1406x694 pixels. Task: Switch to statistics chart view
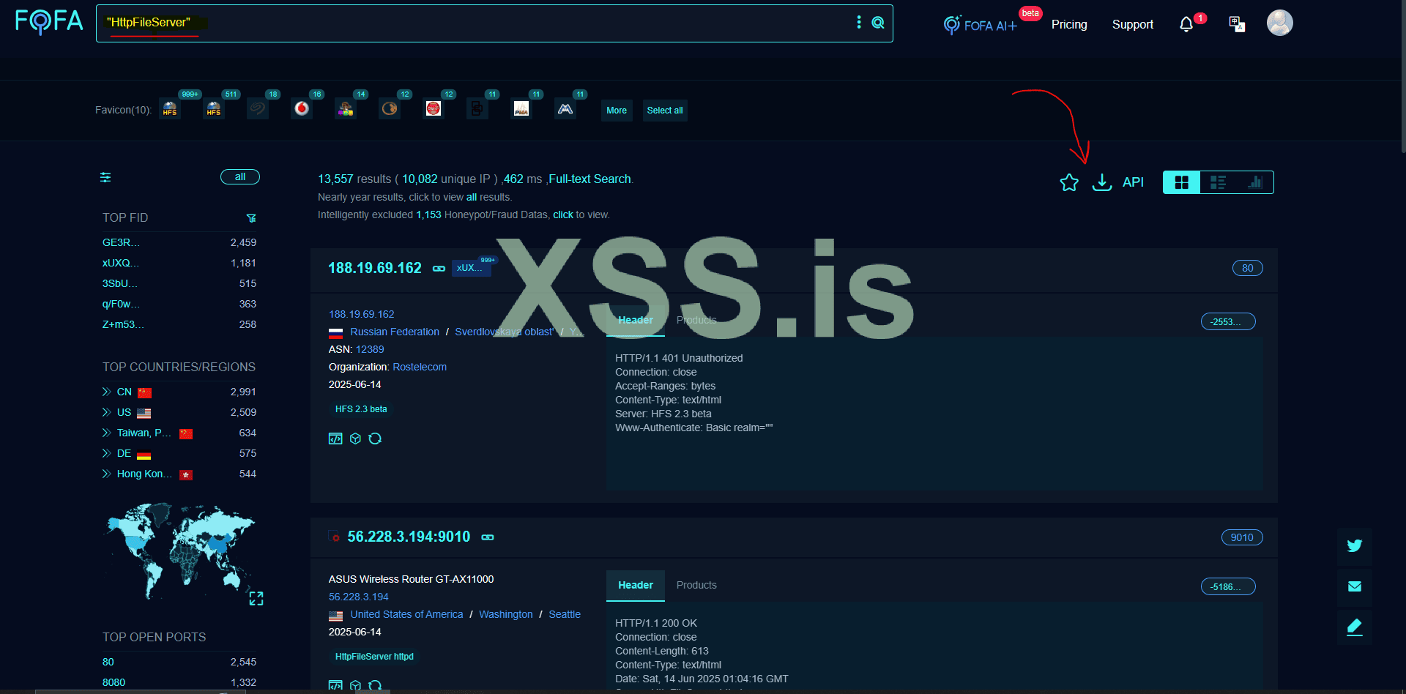(1255, 182)
